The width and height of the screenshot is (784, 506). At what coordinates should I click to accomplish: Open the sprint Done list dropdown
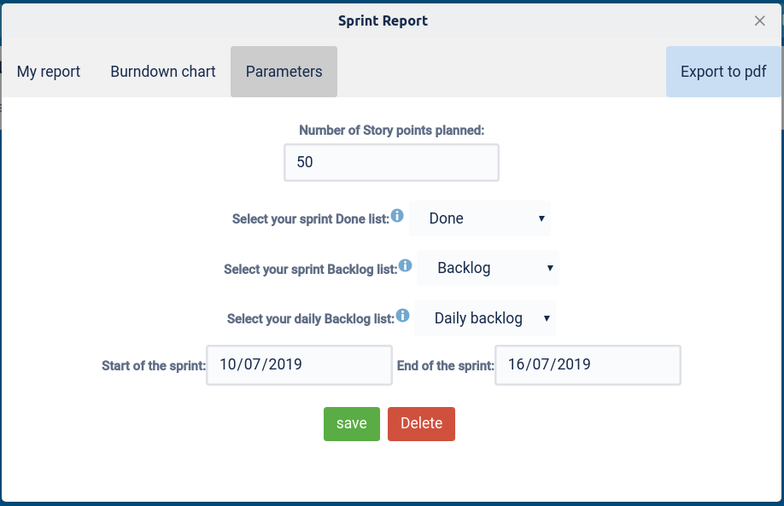coord(480,218)
